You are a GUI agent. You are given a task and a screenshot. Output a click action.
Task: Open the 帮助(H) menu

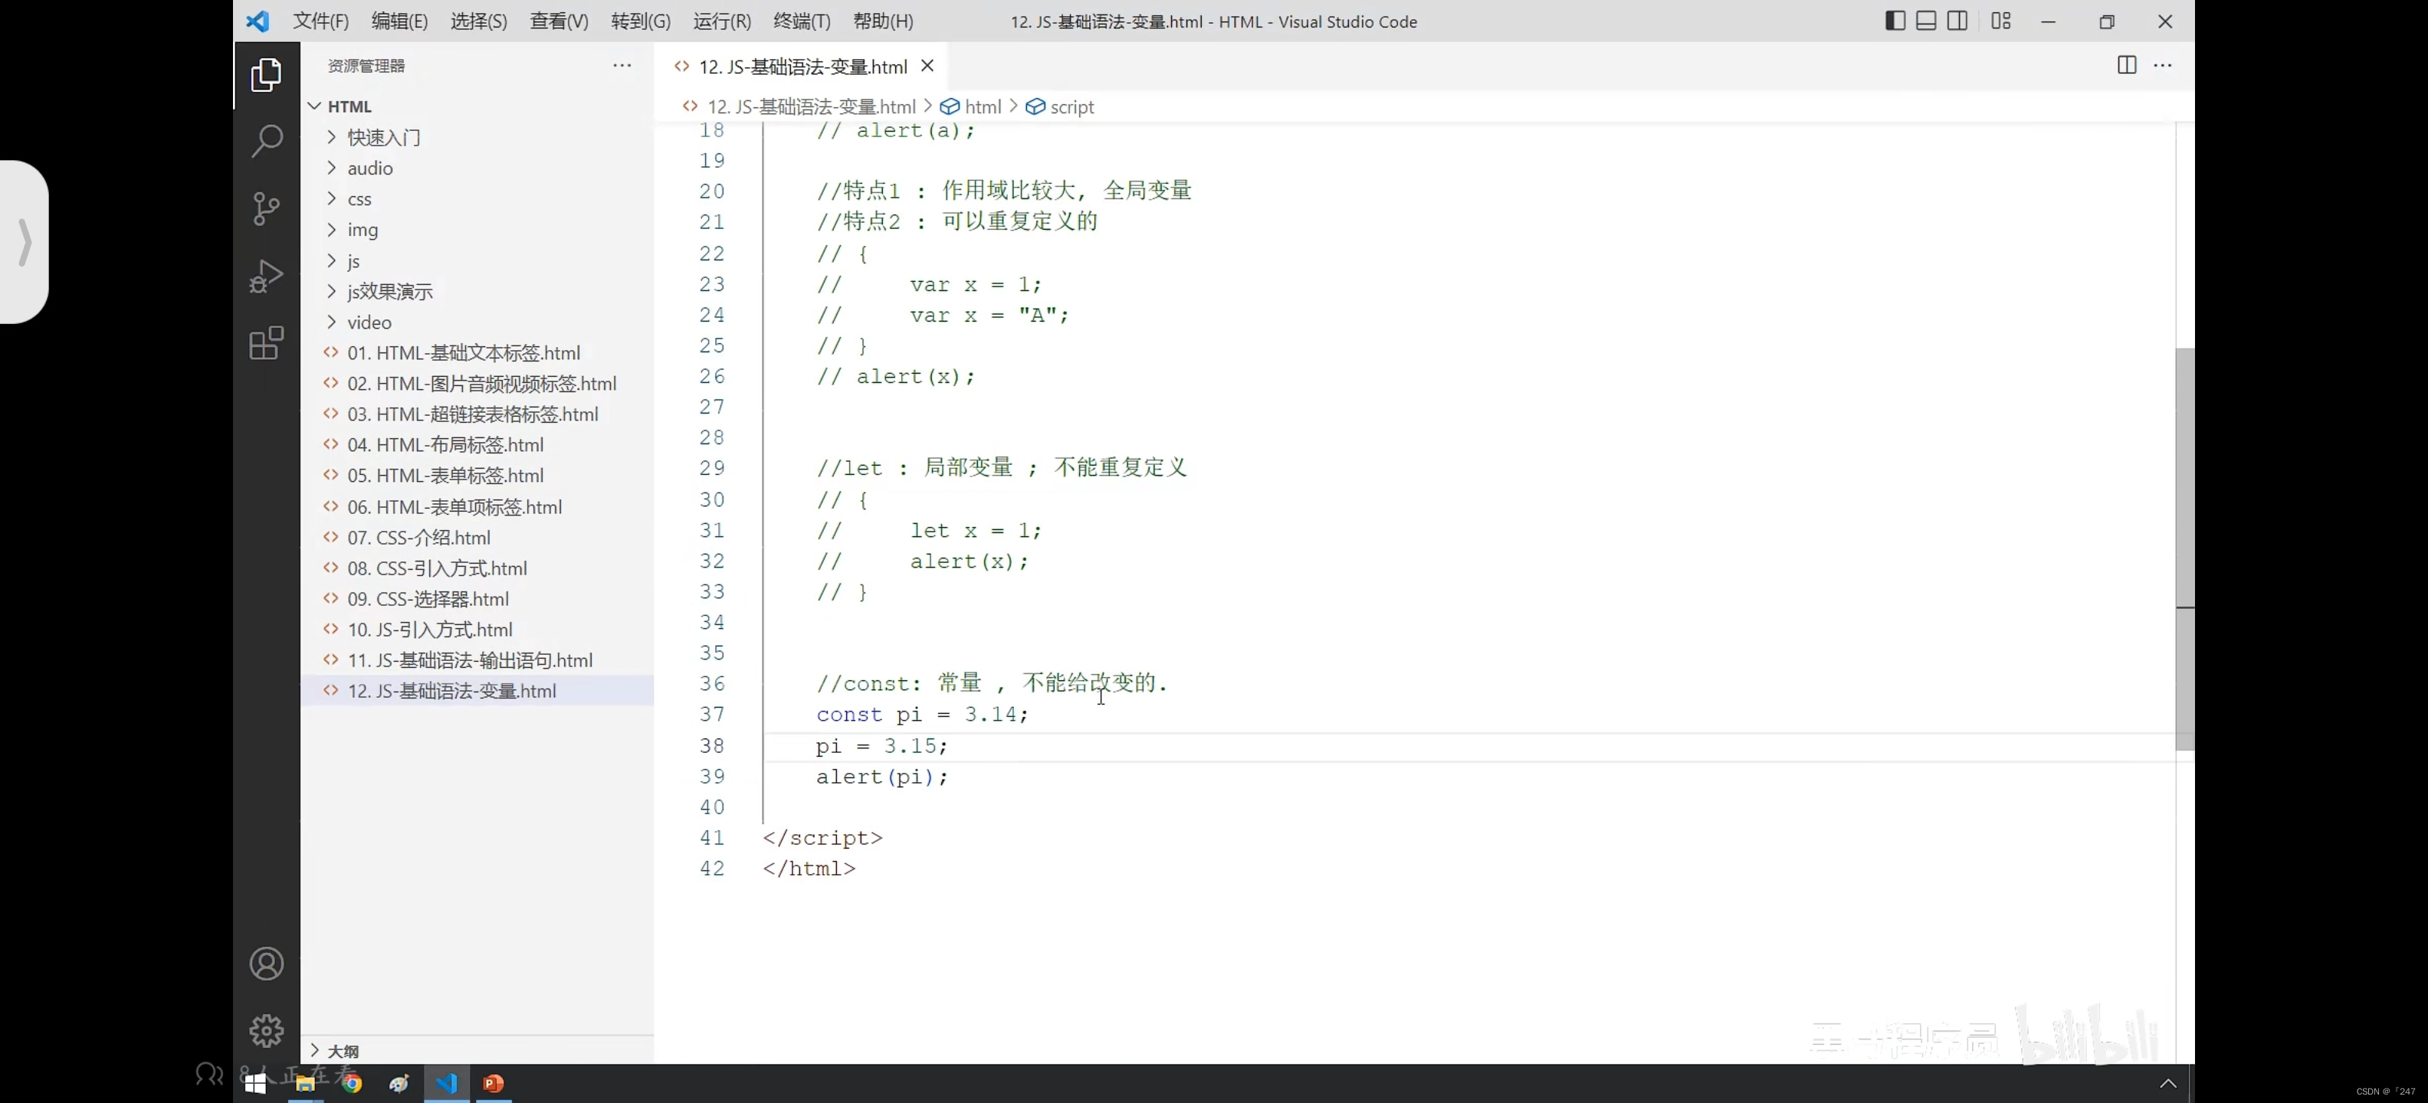pyautogui.click(x=883, y=21)
